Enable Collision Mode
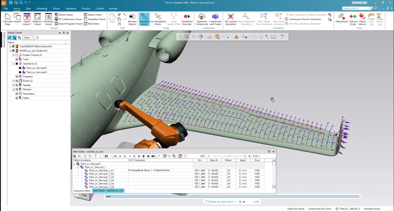394x211 pixels. 354,19
